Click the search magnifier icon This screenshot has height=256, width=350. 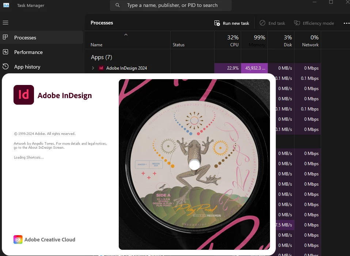(117, 5)
